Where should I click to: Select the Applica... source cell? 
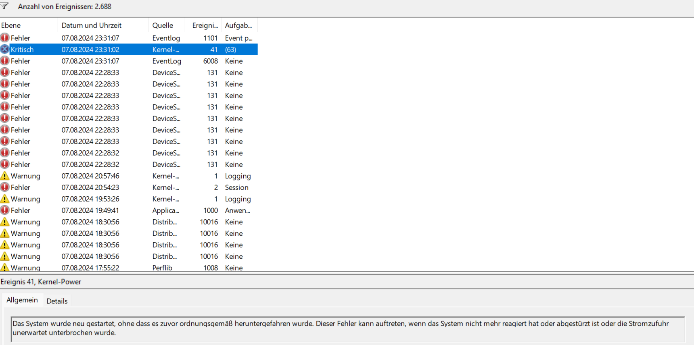click(166, 210)
